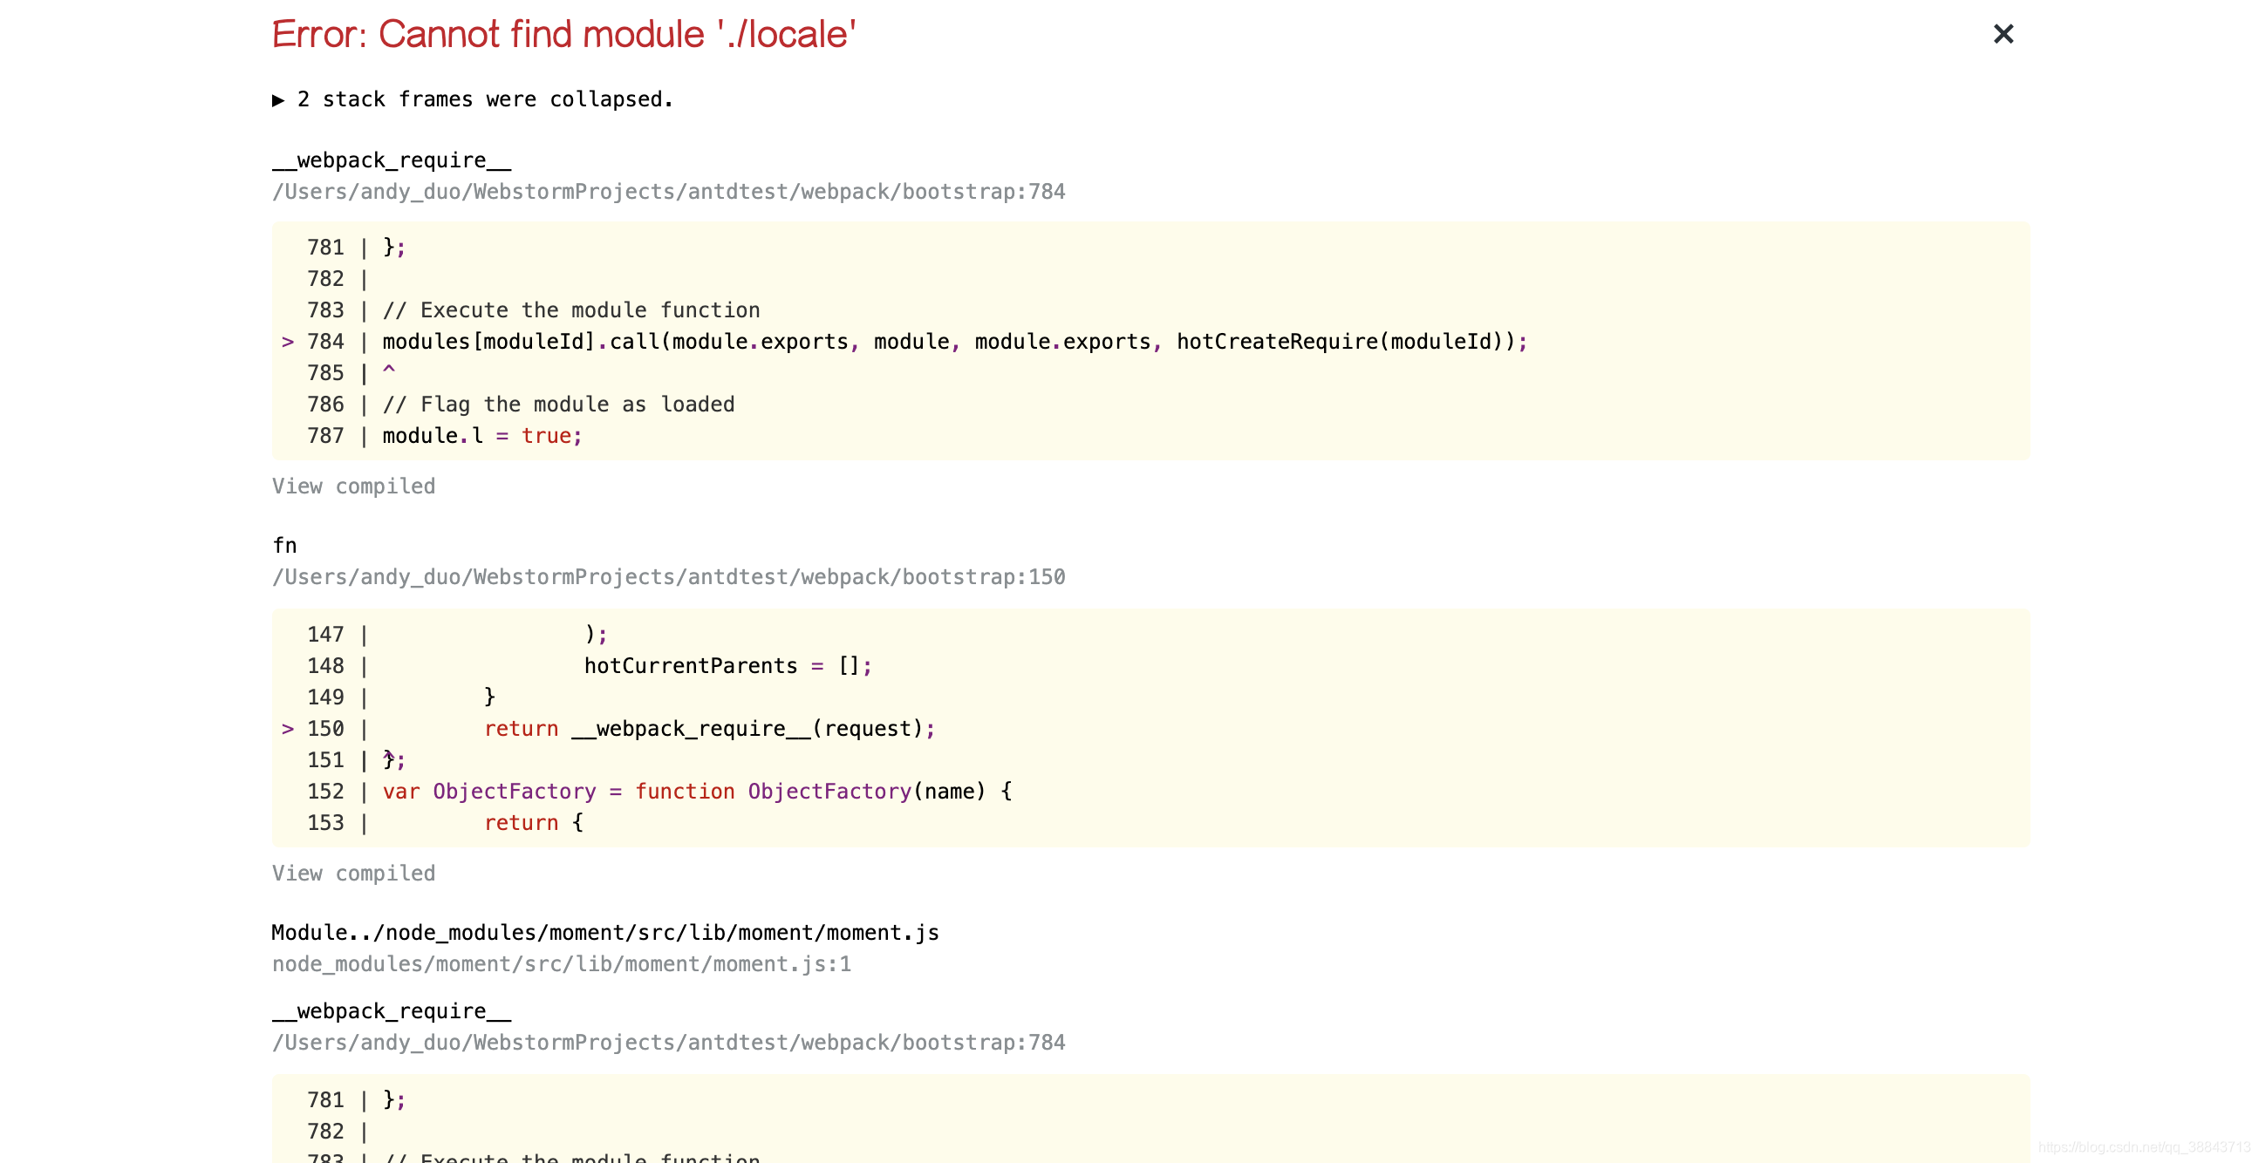Viewport: 2259px width, 1163px height.
Task: Open bootstrap:784 path under first __webpack_require__
Action: (x=667, y=192)
